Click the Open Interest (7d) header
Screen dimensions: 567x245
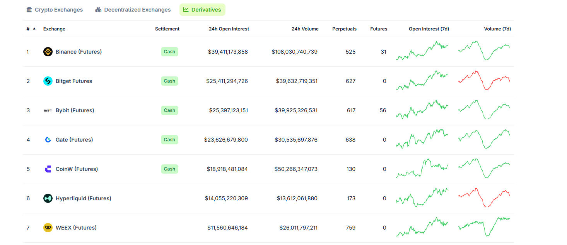click(429, 29)
